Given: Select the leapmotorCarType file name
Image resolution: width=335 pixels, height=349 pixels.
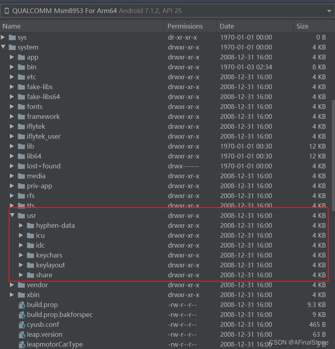Looking at the screenshot, I should point(55,344).
